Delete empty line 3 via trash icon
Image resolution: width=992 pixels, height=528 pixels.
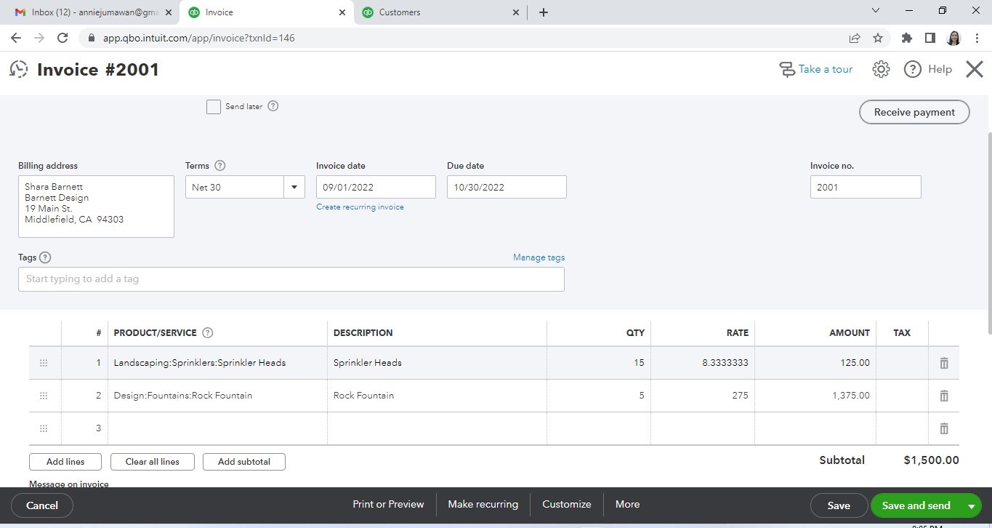pyautogui.click(x=944, y=428)
